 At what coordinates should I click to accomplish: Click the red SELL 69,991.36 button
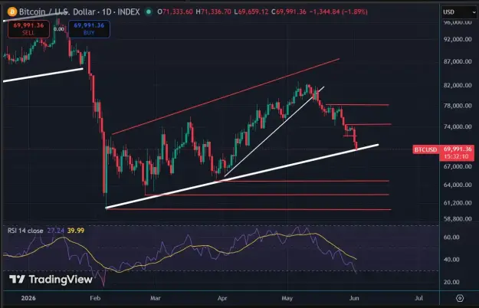click(28, 29)
